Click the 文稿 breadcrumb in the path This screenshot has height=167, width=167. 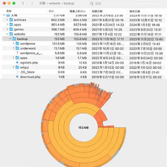42,3
